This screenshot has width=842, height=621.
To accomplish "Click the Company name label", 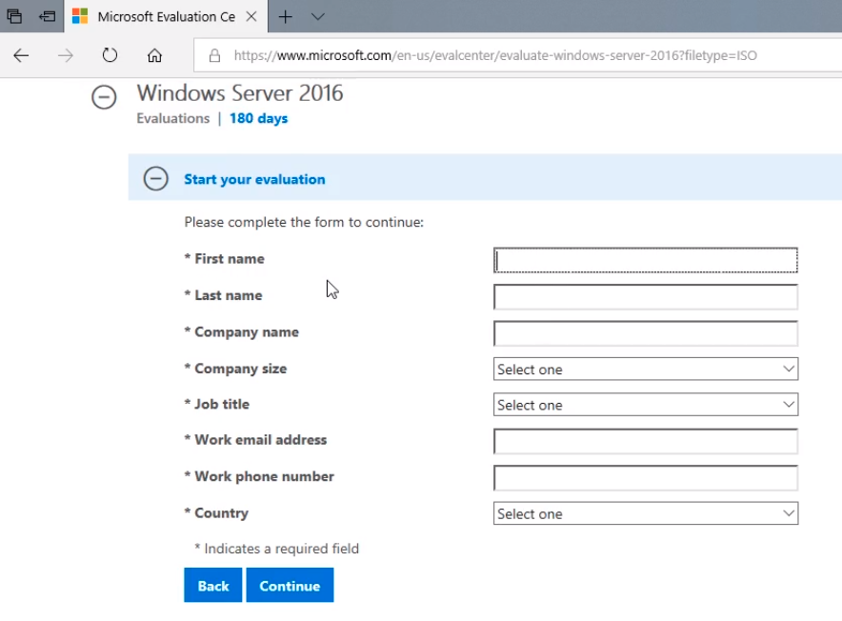I will click(247, 332).
